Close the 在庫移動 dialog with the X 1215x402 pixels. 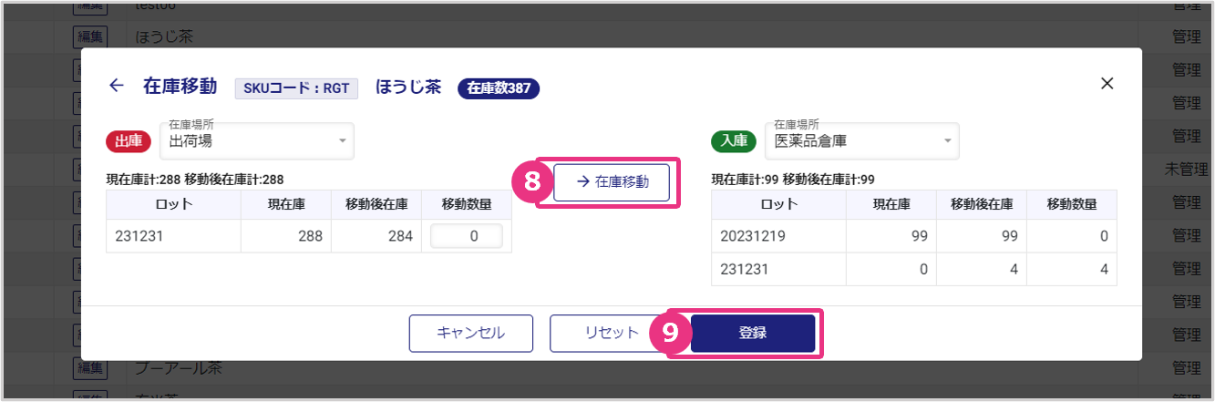coord(1107,84)
